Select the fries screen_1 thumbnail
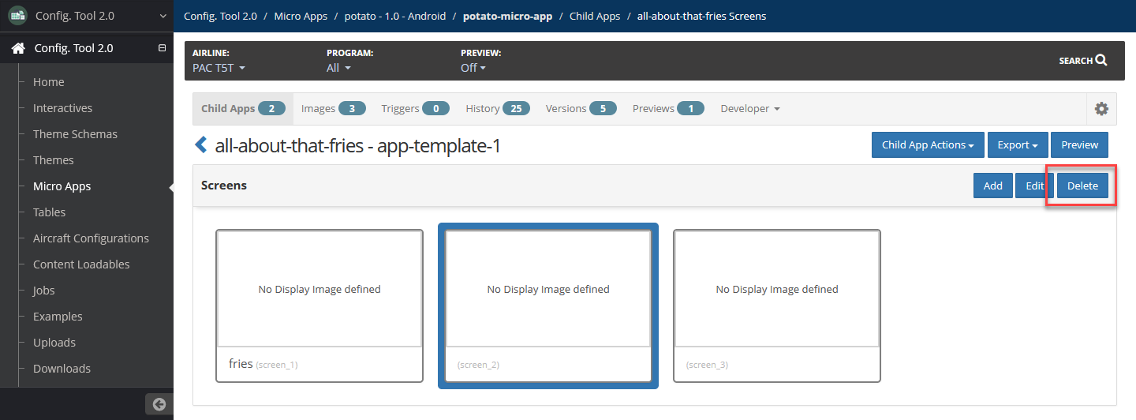The image size is (1136, 420). 319,306
